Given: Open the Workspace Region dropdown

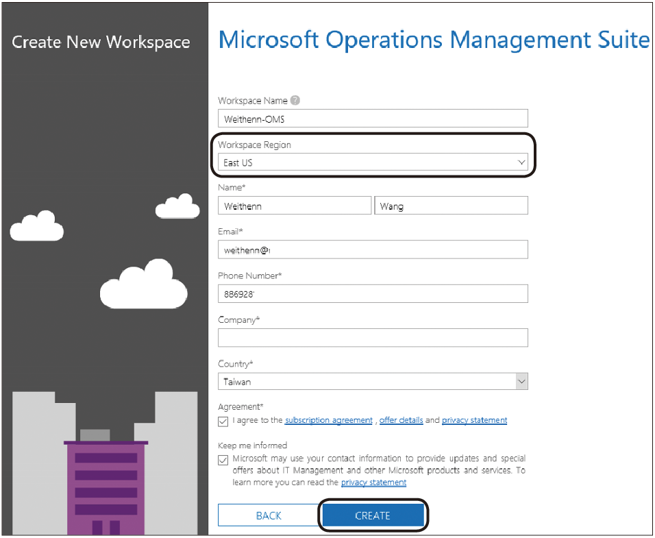Looking at the screenshot, I should coord(373,162).
